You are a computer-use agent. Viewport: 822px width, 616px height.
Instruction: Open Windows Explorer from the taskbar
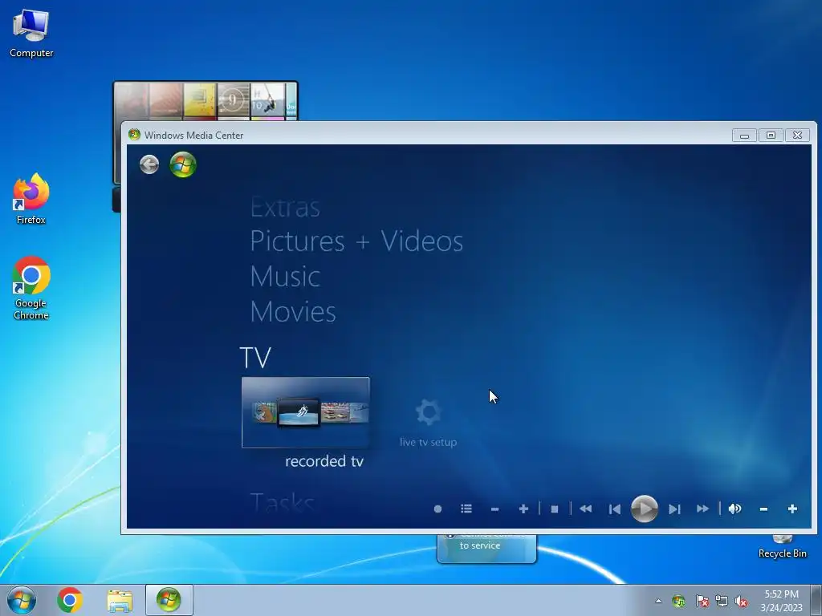120,600
